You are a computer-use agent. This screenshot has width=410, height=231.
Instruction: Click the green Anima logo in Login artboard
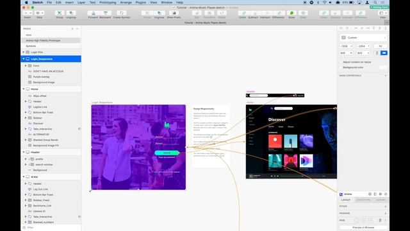[x=167, y=124]
